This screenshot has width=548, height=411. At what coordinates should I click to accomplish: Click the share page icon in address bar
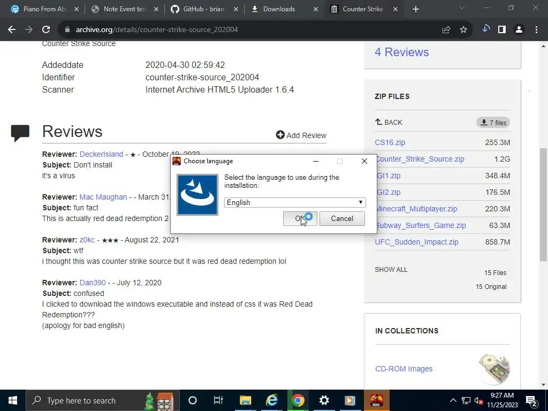click(x=446, y=30)
